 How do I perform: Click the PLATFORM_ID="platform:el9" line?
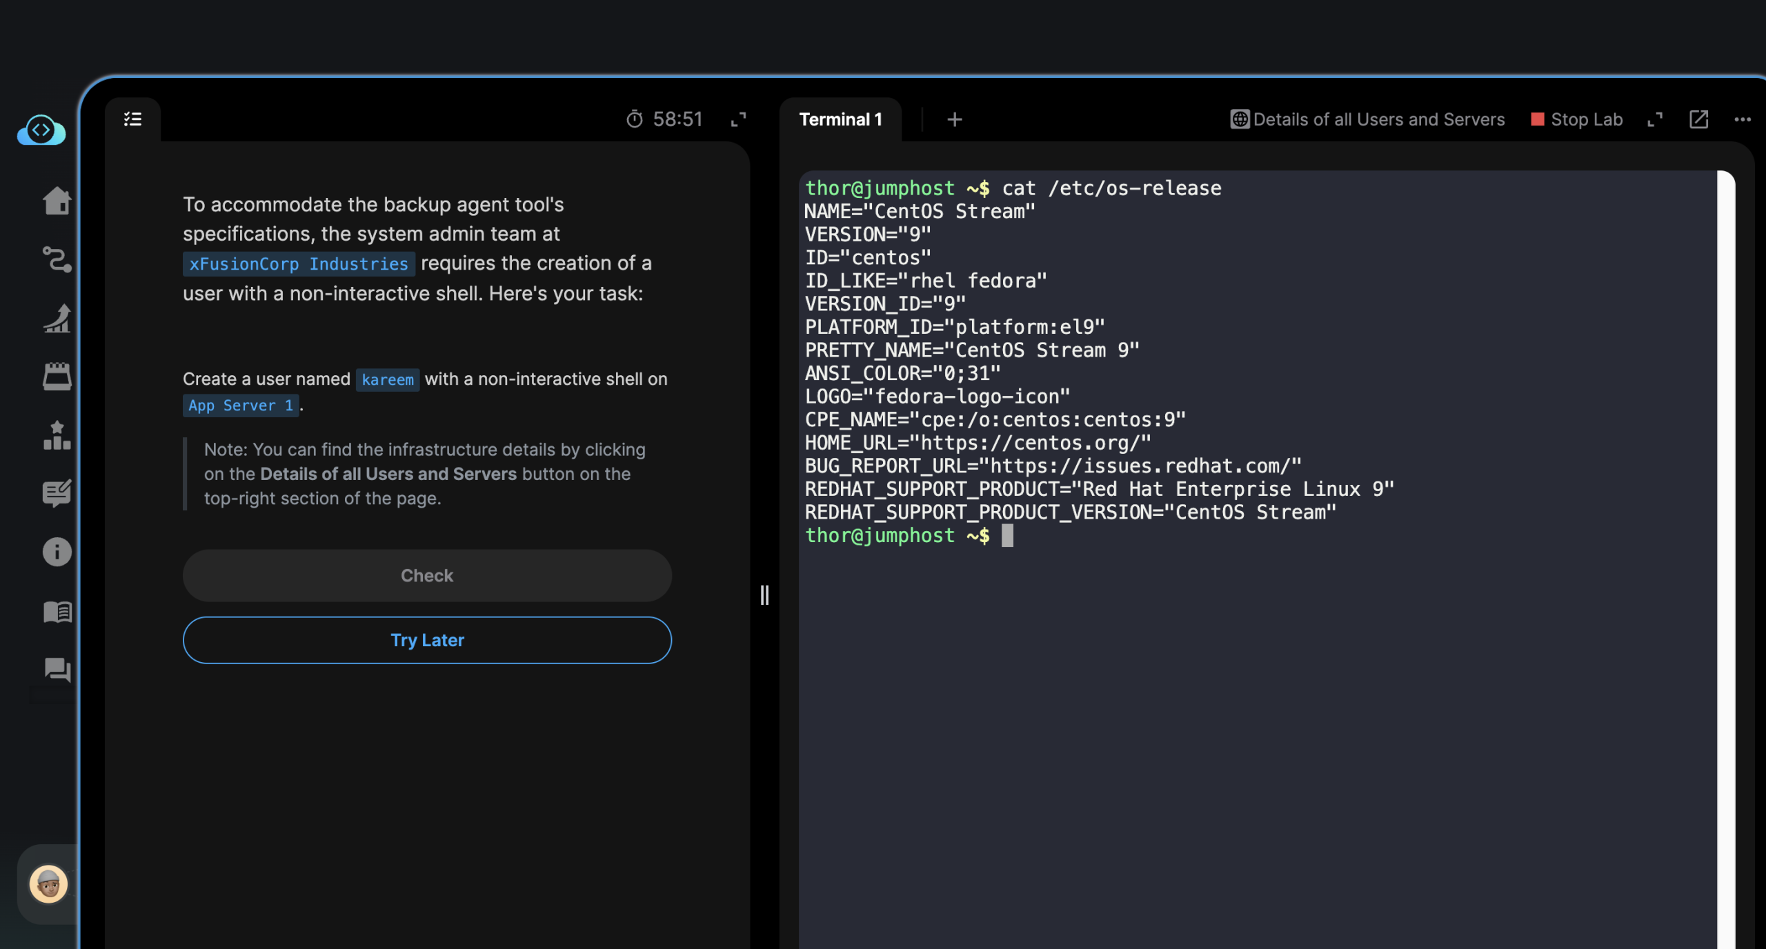955,327
